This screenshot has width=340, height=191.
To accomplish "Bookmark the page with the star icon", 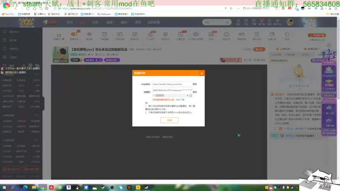I will click(x=47, y=8).
